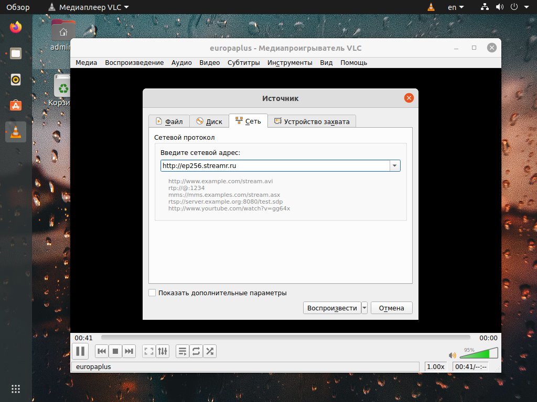This screenshot has height=402, width=537.
Task: Toggle loop repeat mode icon
Action: (x=196, y=351)
